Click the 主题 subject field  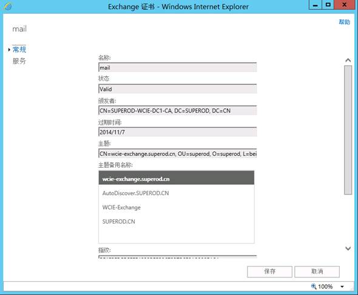coord(178,154)
